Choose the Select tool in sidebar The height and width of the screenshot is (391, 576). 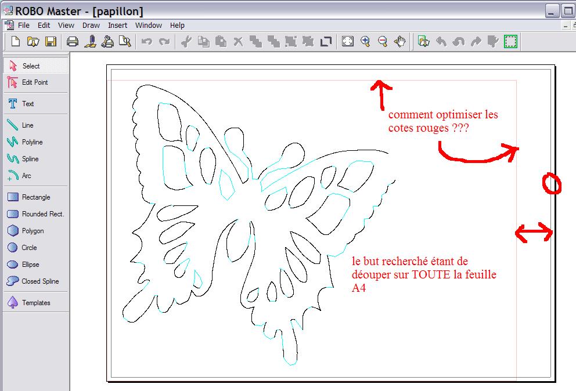tap(31, 66)
